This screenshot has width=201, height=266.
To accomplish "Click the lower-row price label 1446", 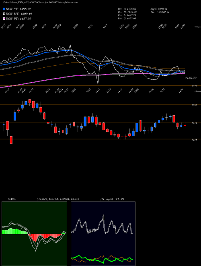I will pos(151,91).
